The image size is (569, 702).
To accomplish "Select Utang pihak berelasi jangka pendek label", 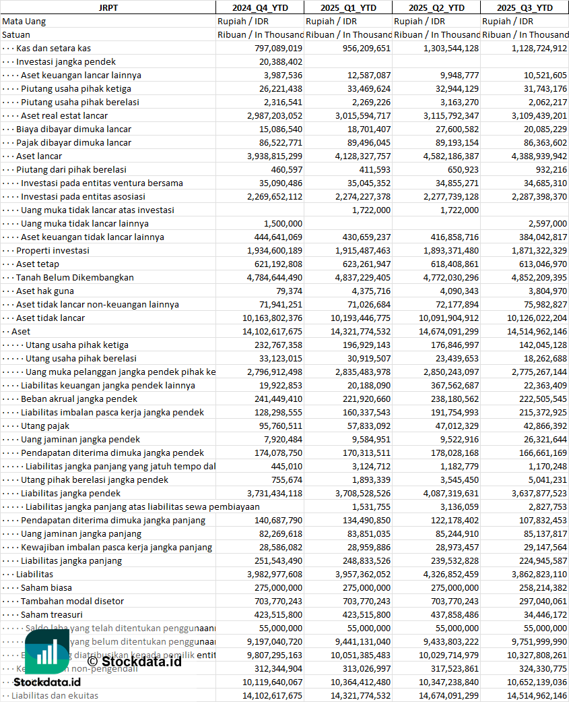I will (95, 479).
